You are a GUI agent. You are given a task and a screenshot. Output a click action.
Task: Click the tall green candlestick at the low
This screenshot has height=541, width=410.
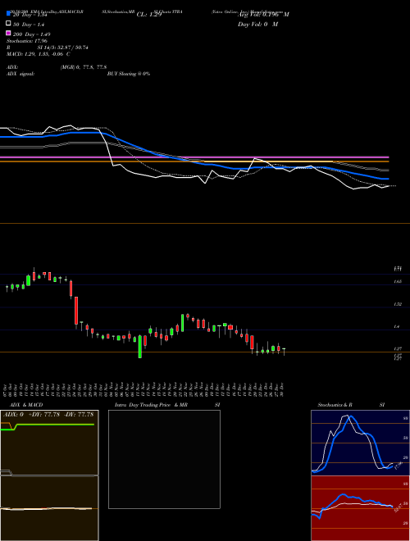click(140, 347)
